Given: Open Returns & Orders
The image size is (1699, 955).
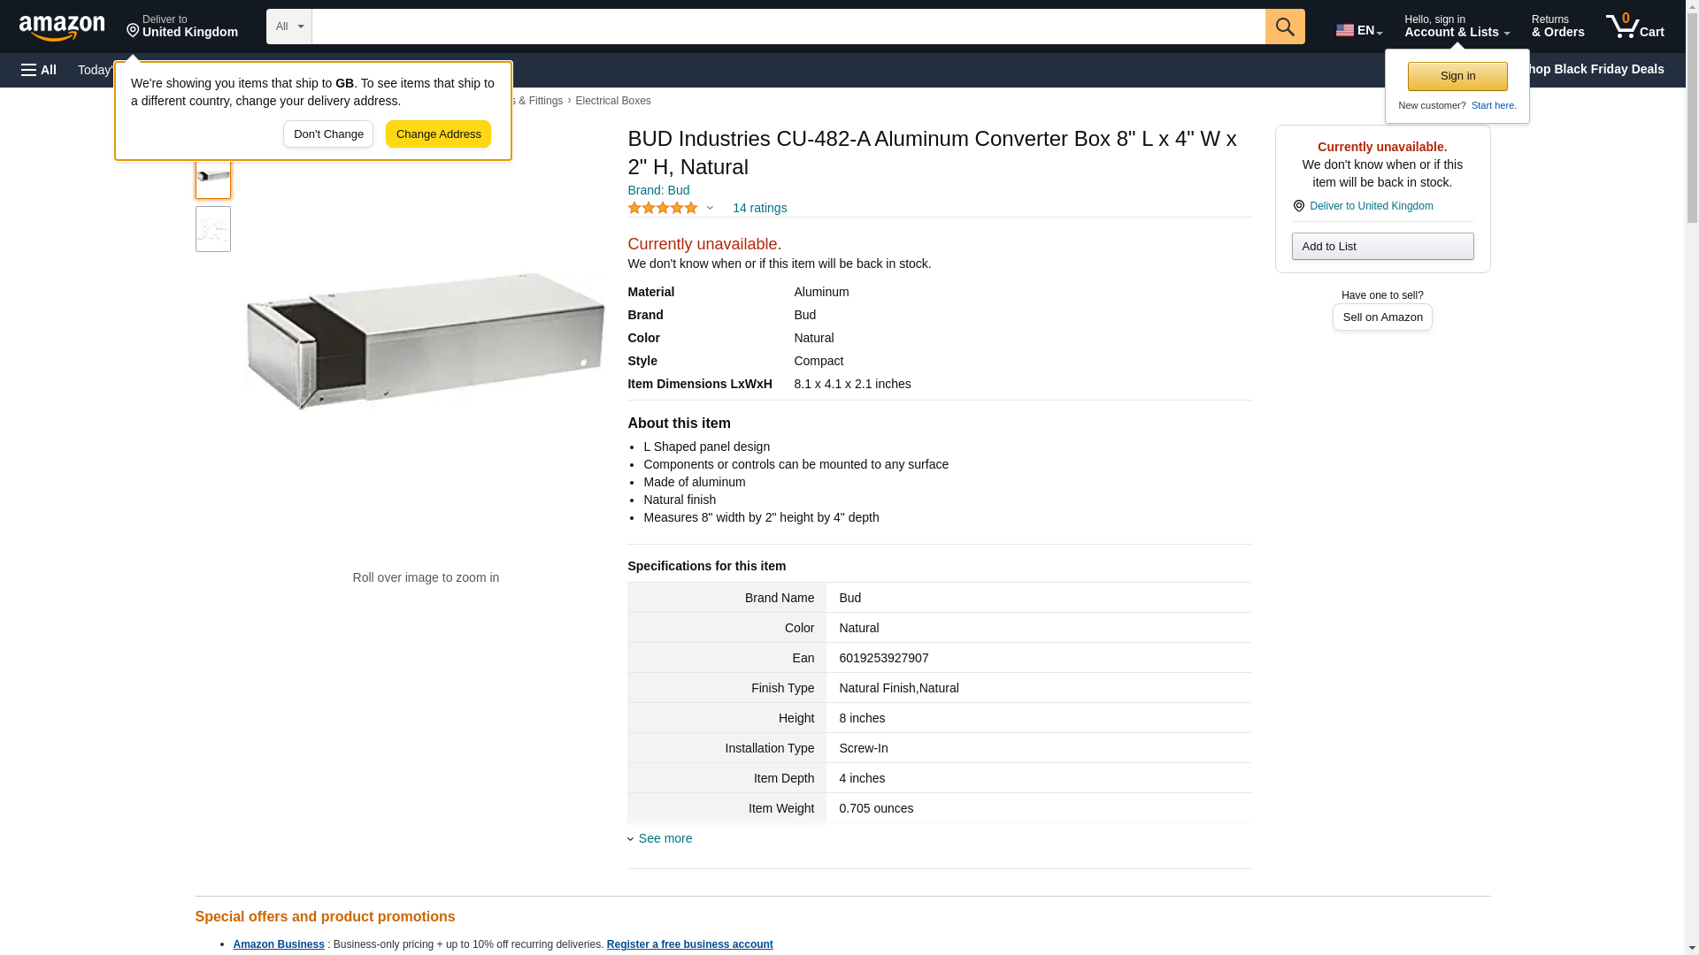Looking at the screenshot, I should point(1557,26).
